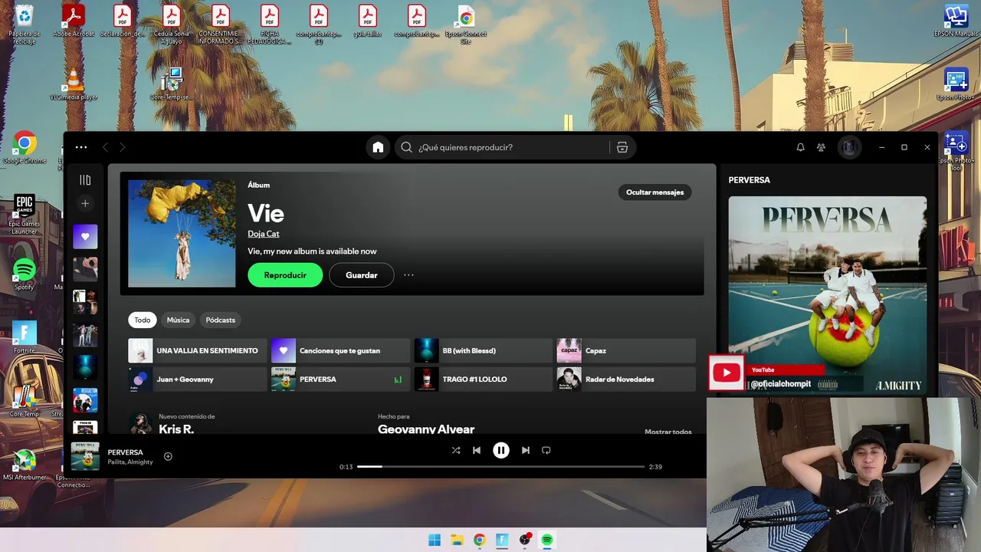This screenshot has height=552, width=981.
Task: Open Epson Connect Site desktop shortcut
Action: click(466, 25)
